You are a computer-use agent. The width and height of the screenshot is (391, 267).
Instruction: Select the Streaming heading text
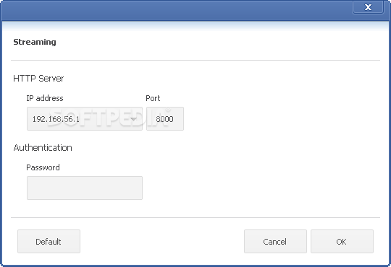pyautogui.click(x=35, y=42)
